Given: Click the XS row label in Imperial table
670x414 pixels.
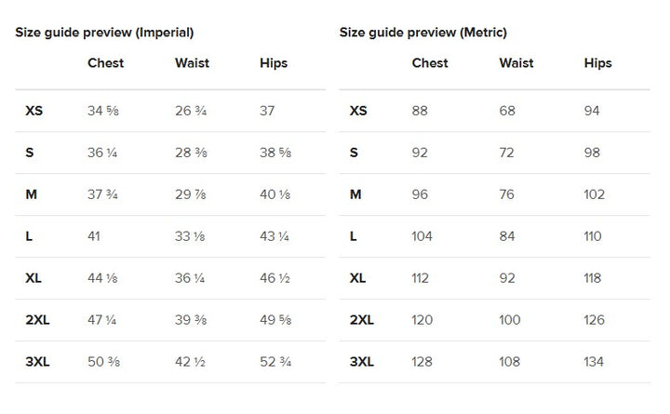Looking at the screenshot, I should tap(34, 111).
